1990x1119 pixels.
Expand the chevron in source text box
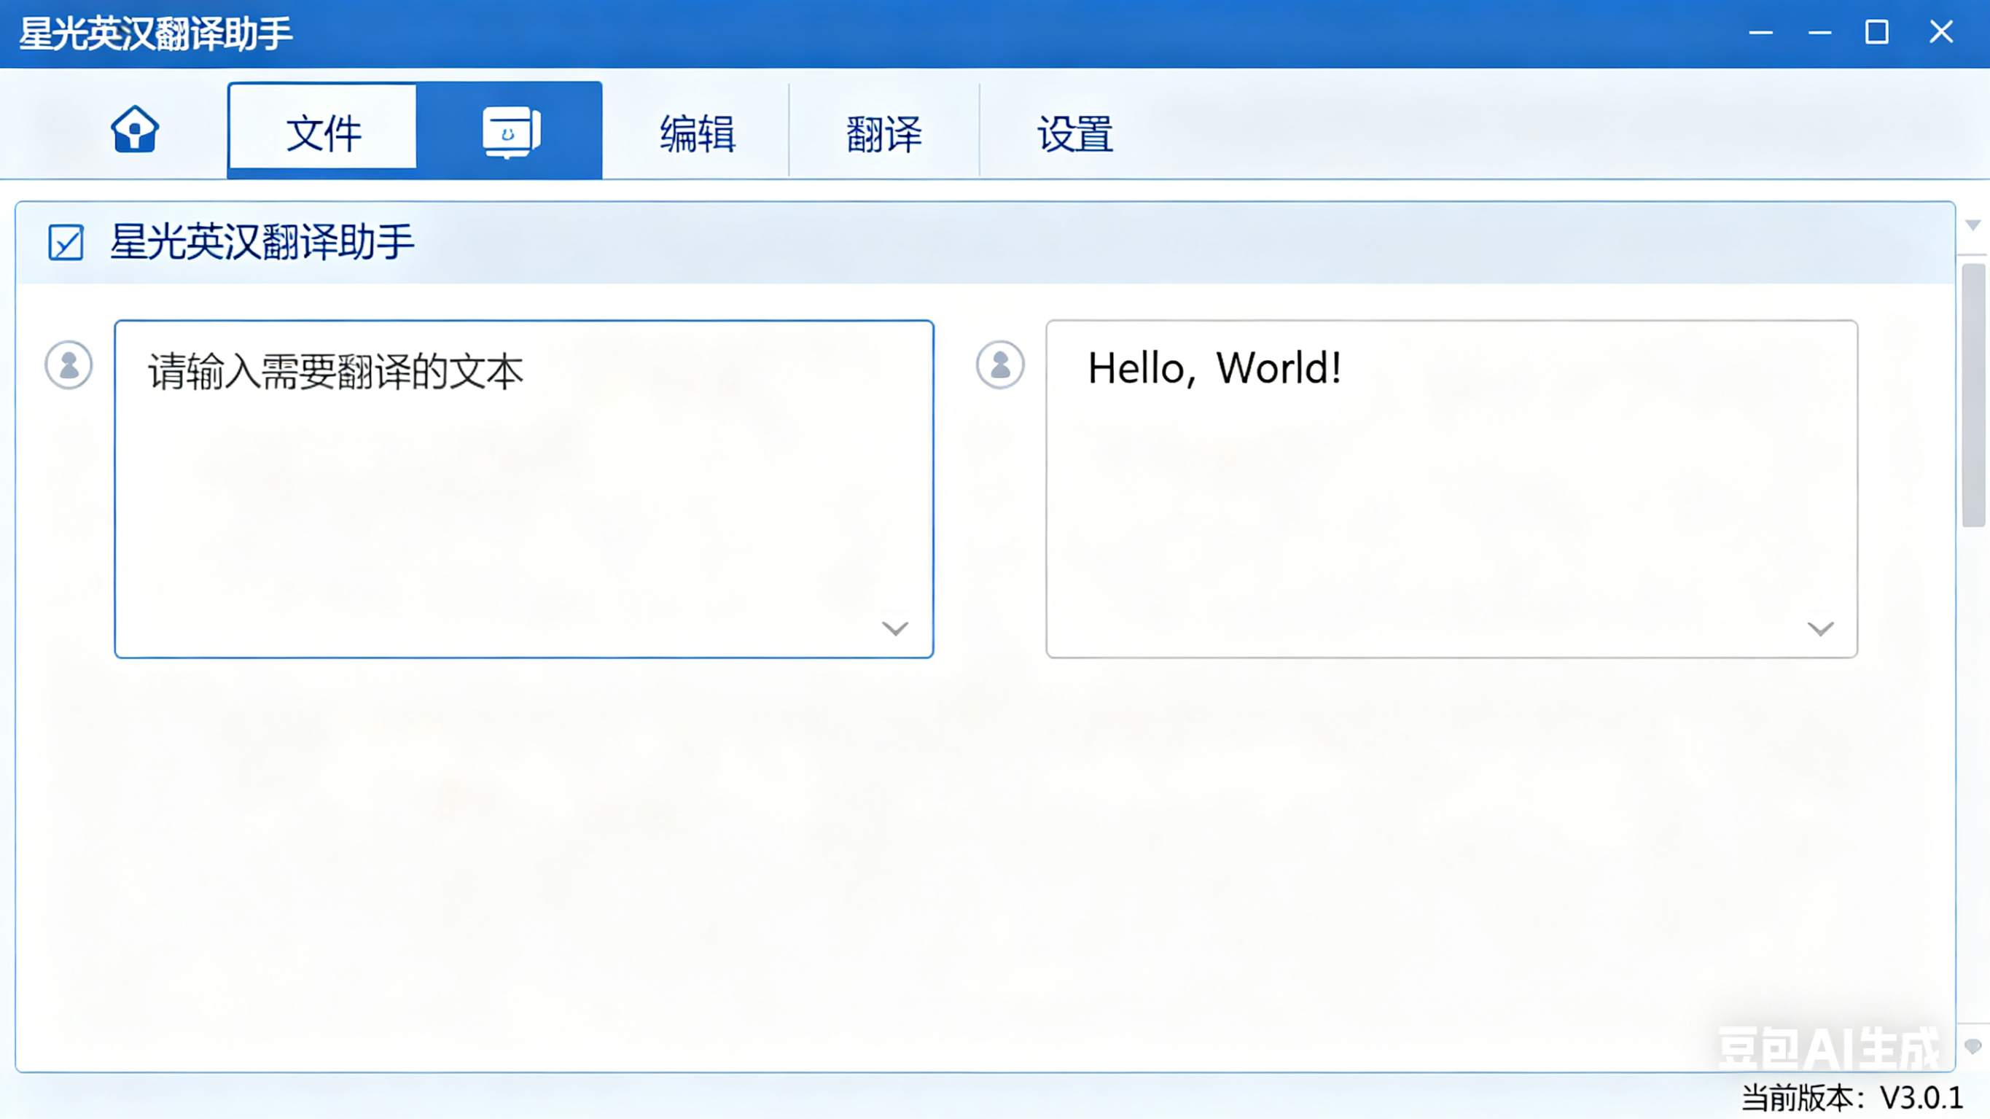click(x=894, y=628)
